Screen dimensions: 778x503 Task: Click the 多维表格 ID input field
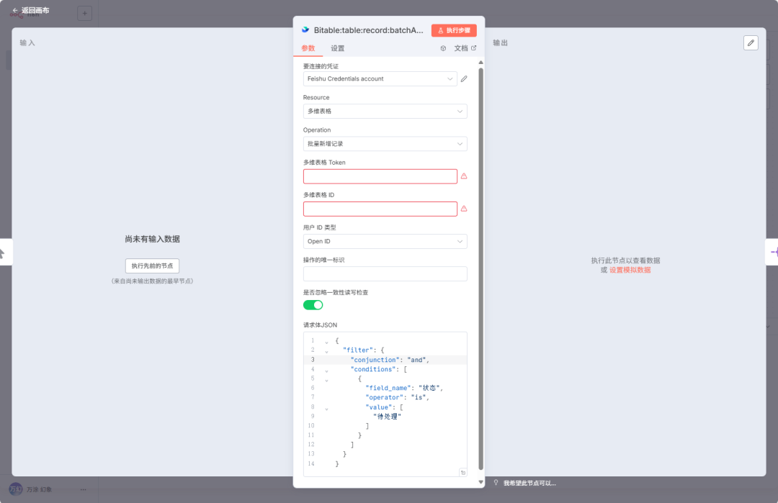click(380, 209)
